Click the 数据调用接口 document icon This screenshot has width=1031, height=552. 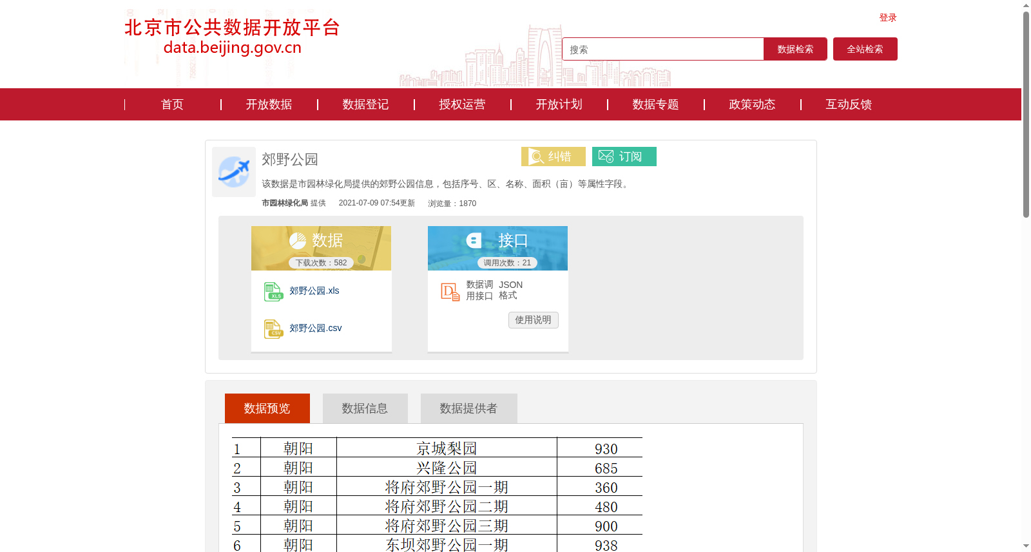pyautogui.click(x=450, y=292)
